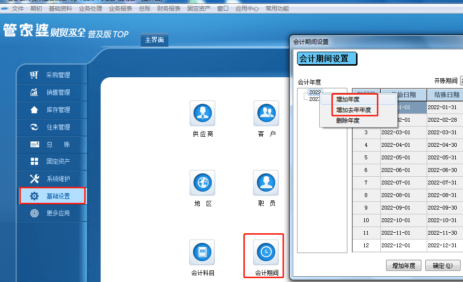Click the 采购管理 sidebar label
This screenshot has height=282, width=463.
tap(58, 75)
